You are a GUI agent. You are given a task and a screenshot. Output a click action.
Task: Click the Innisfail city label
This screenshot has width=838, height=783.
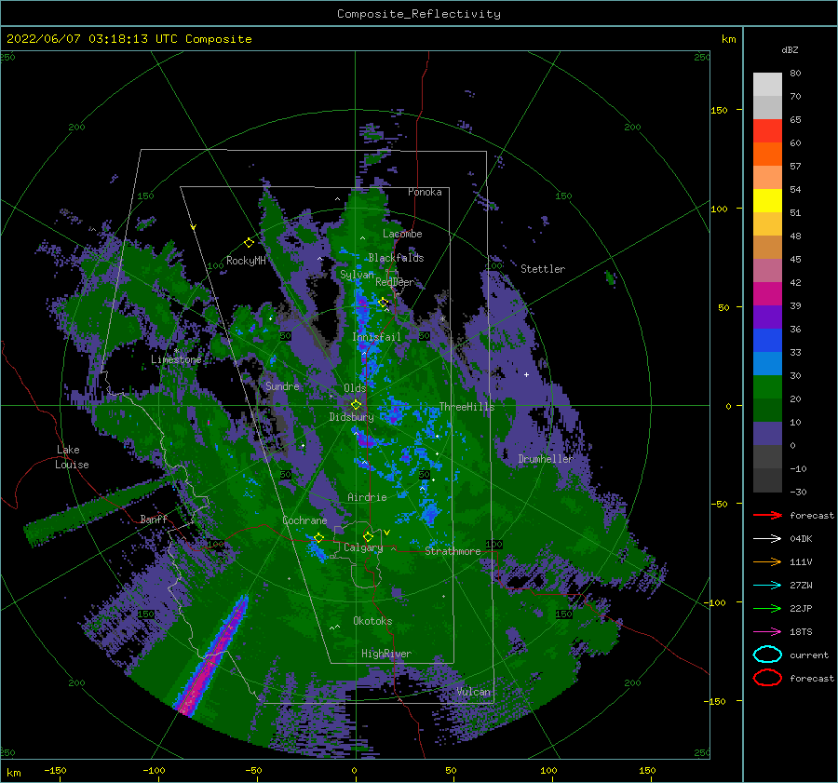pyautogui.click(x=376, y=337)
